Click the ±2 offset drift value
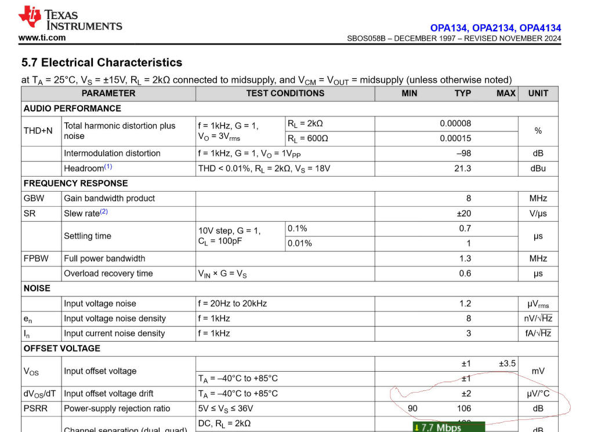The height and width of the screenshot is (432, 594). (x=466, y=394)
